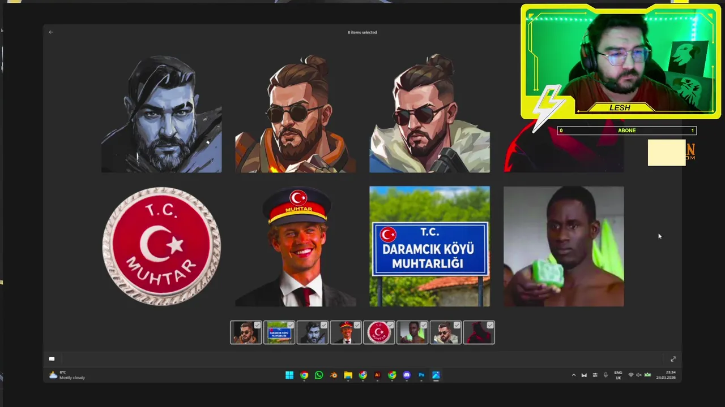Go back using the top-left arrow
725x407 pixels.
pyautogui.click(x=51, y=32)
